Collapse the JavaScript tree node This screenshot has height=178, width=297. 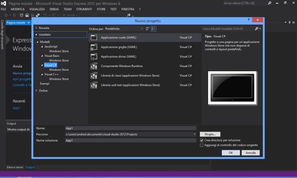pos(42,47)
